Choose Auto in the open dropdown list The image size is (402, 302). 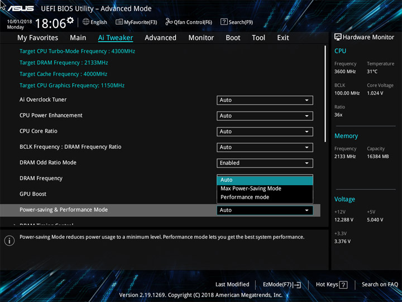point(265,180)
